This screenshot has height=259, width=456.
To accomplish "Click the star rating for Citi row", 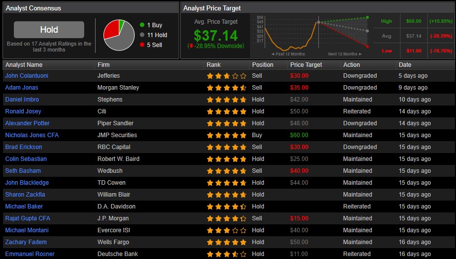I will coord(227,112).
